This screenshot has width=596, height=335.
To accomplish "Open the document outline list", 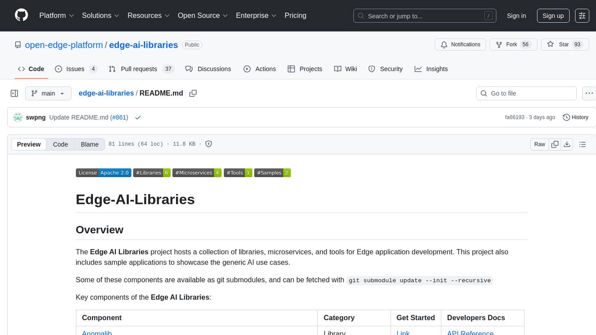I will (x=582, y=144).
